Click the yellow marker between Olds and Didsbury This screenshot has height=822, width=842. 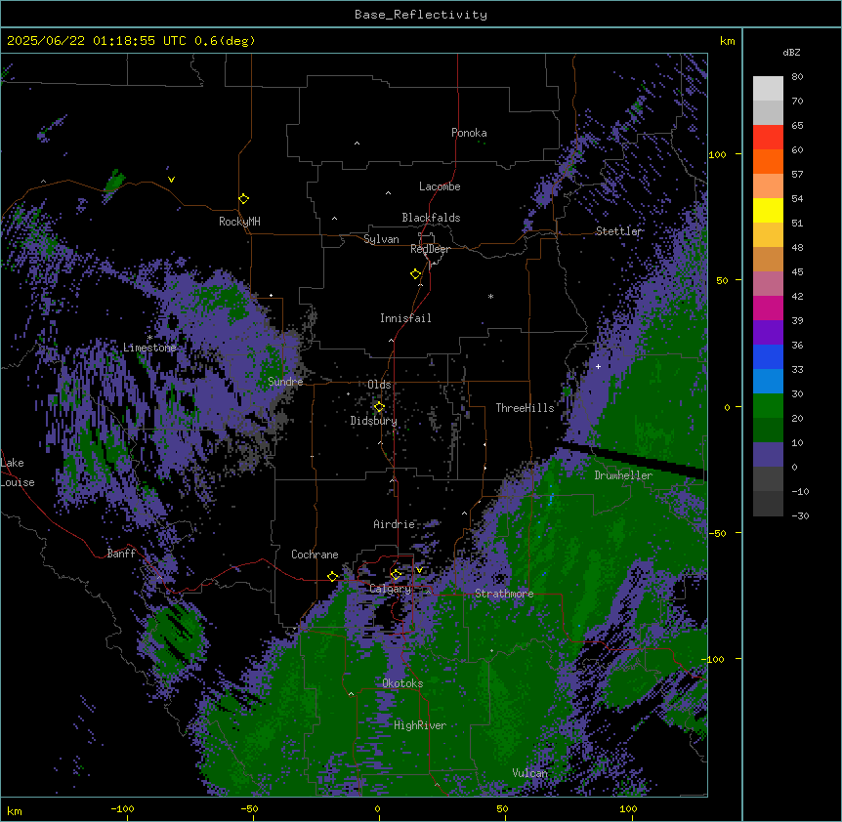click(x=379, y=407)
